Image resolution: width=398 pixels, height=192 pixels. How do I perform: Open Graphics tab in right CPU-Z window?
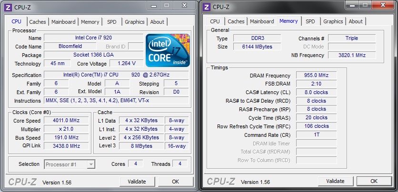tap(333, 21)
